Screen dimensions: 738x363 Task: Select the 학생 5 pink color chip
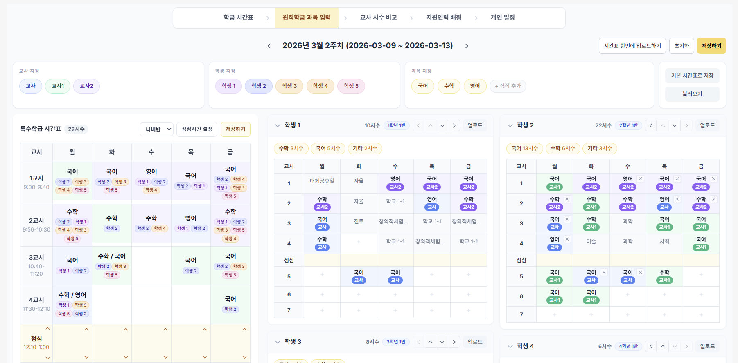point(351,86)
